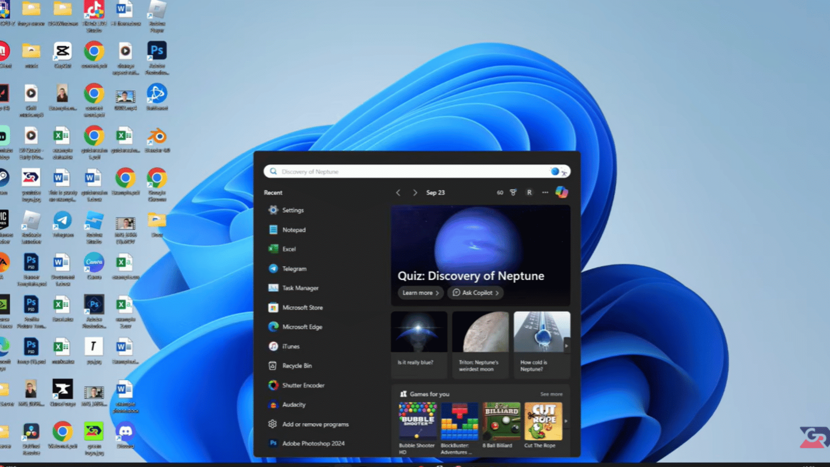The width and height of the screenshot is (830, 467).
Task: Open Quiz: Discovery of Neptune card
Action: (480, 255)
